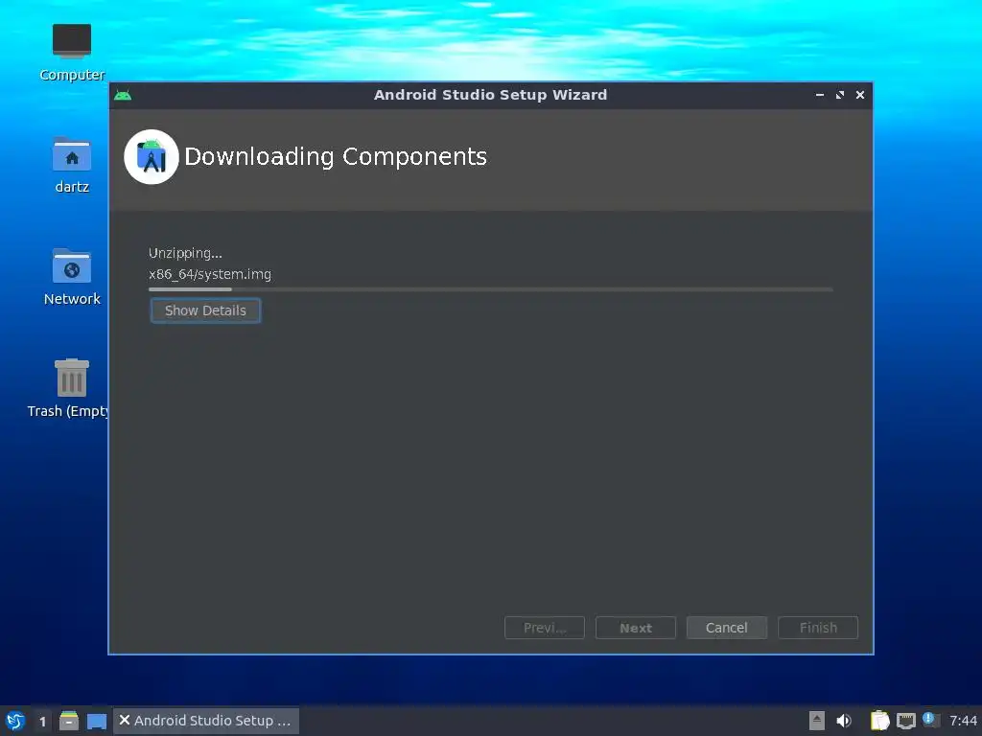982x736 pixels.
Task: Select the Android Studio Setup taskbar entry
Action: pos(206,721)
